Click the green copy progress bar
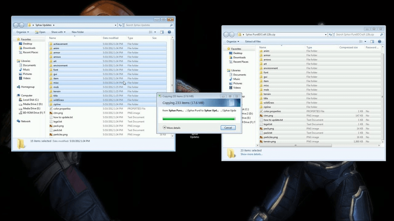The image size is (394, 221). click(x=199, y=119)
